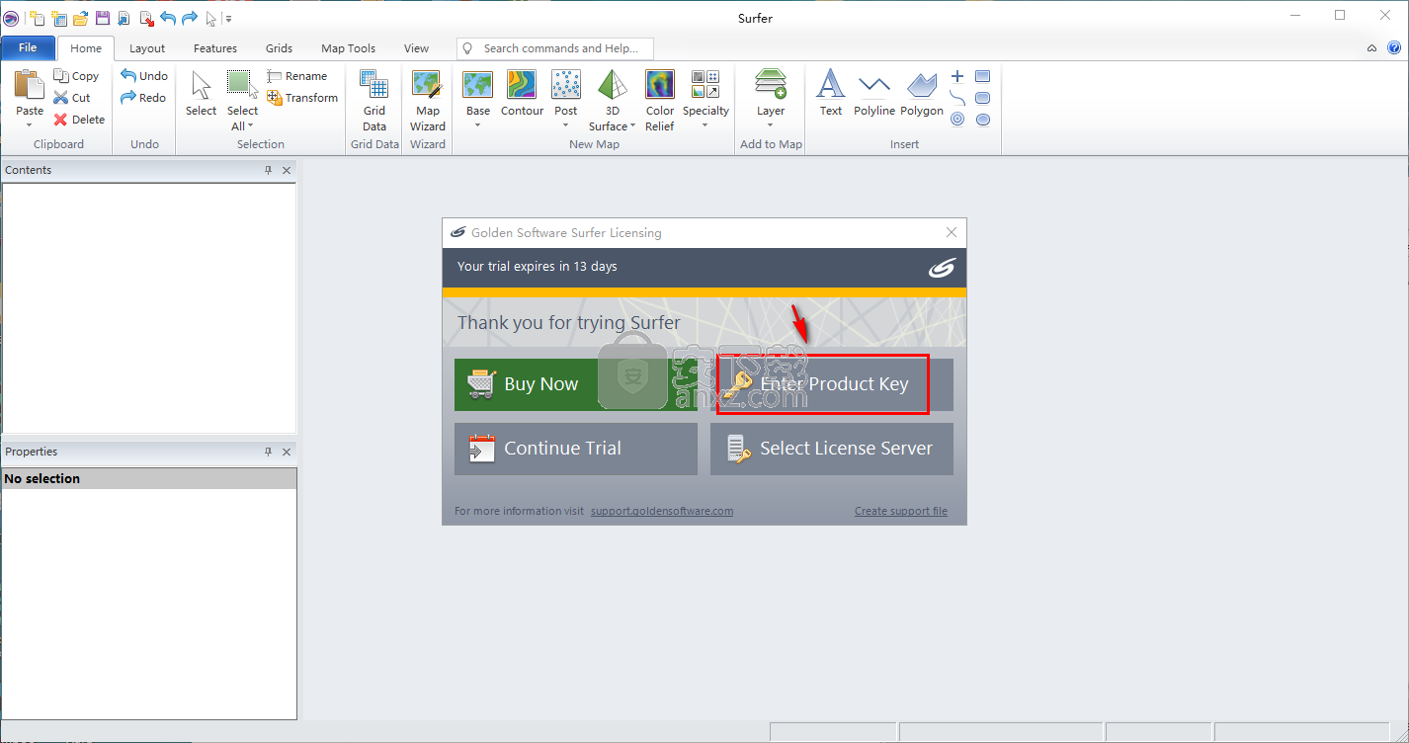1409x743 pixels.
Task: Expand the Layer dropdown arrow
Action: pyautogui.click(x=771, y=125)
